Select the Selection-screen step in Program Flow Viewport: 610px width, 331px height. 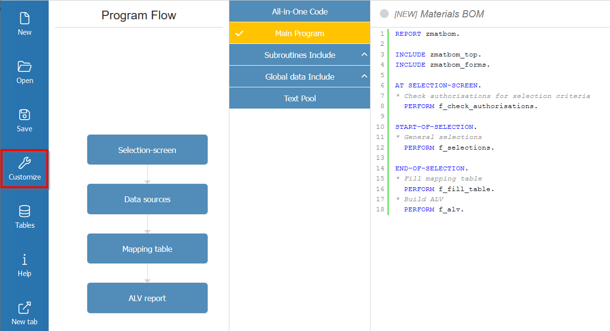[x=147, y=150]
